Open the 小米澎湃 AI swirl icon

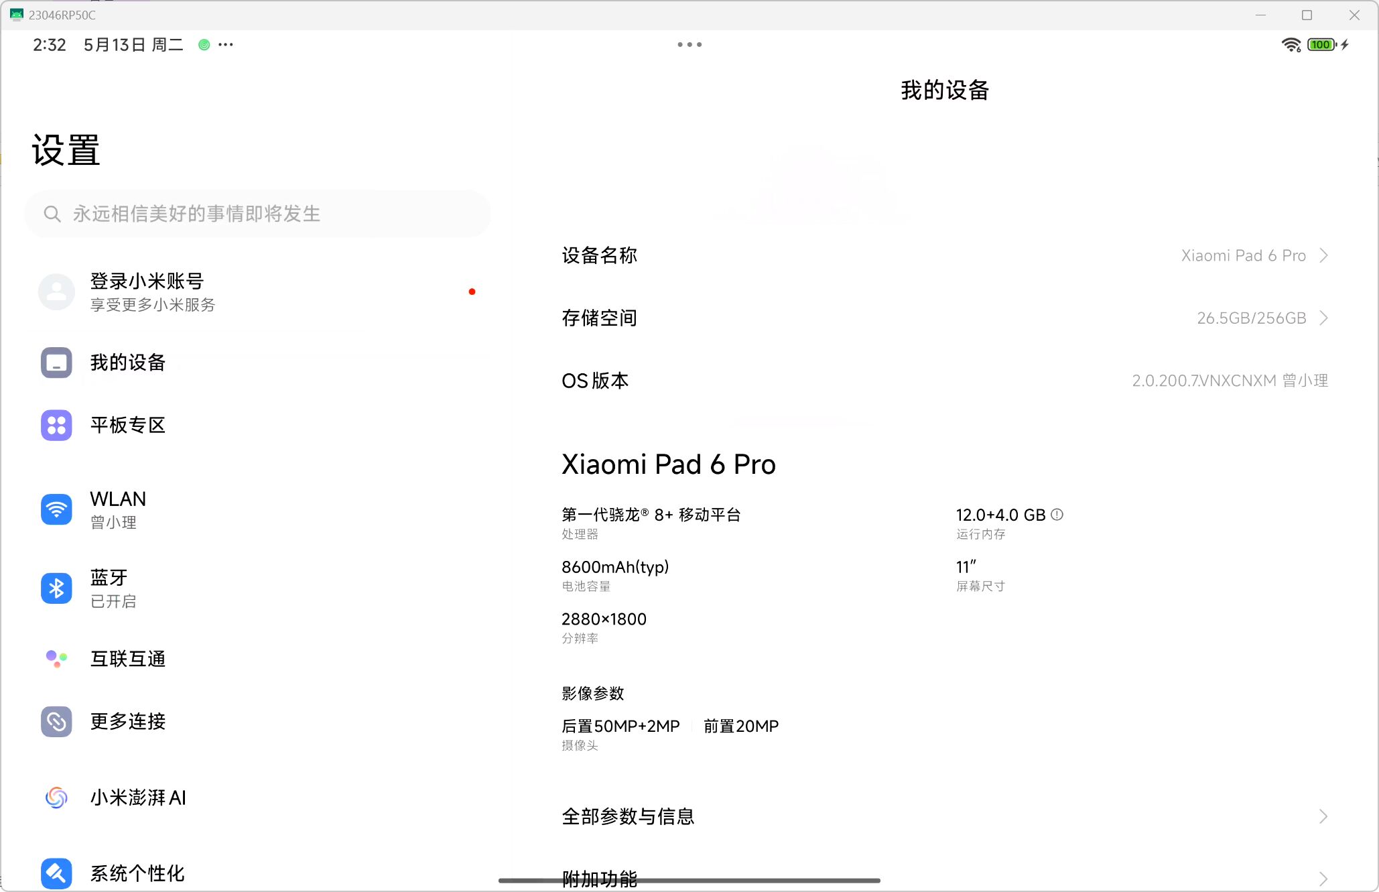[56, 798]
